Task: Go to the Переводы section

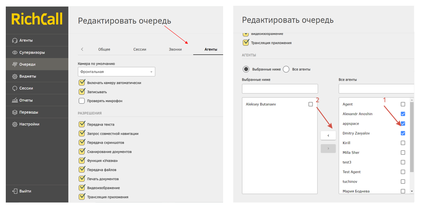Action: 37,112
